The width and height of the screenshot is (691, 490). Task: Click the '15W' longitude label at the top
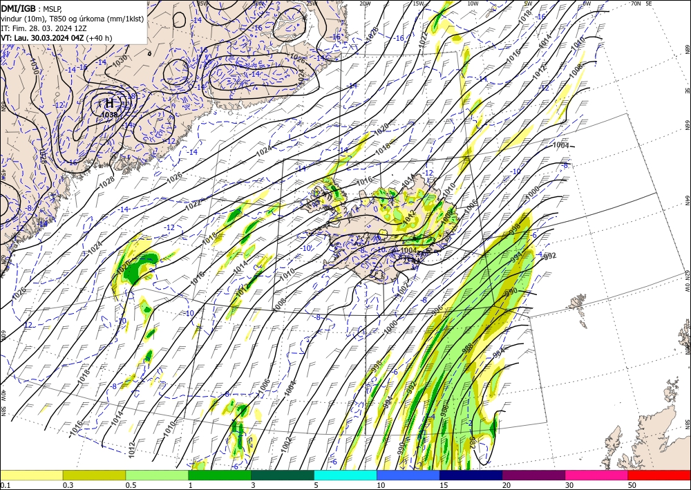418,3
